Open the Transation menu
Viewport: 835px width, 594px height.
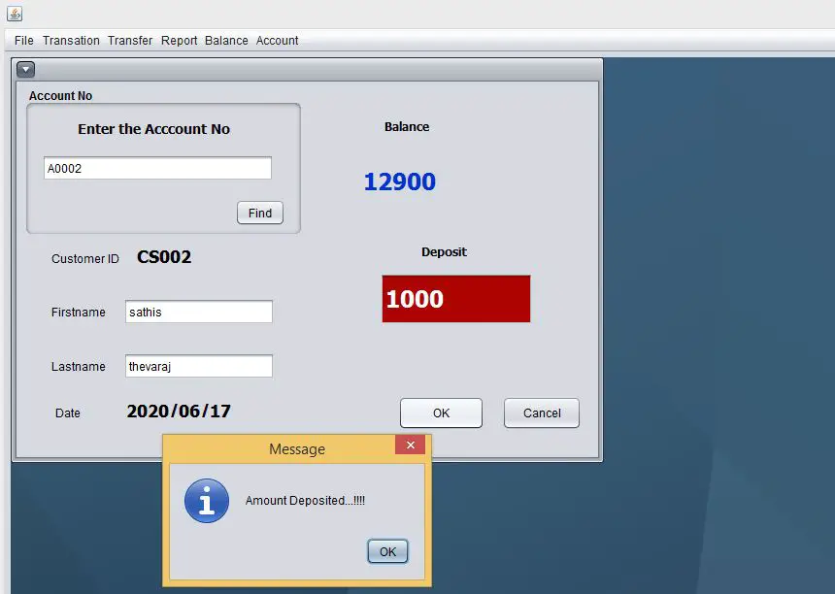71,41
